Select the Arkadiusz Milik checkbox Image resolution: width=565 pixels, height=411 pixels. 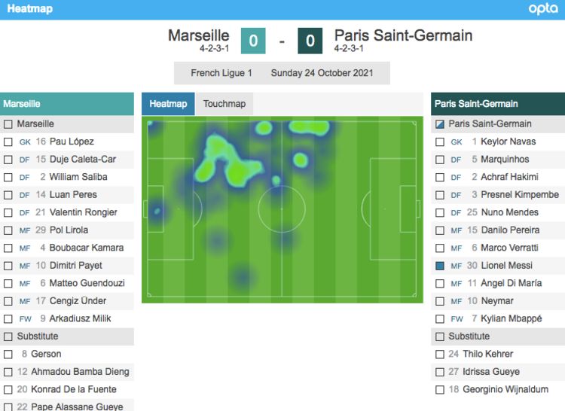8,318
